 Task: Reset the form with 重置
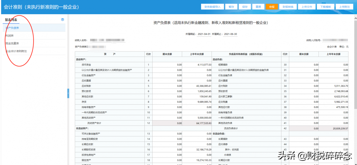pyautogui.click(x=258, y=6)
